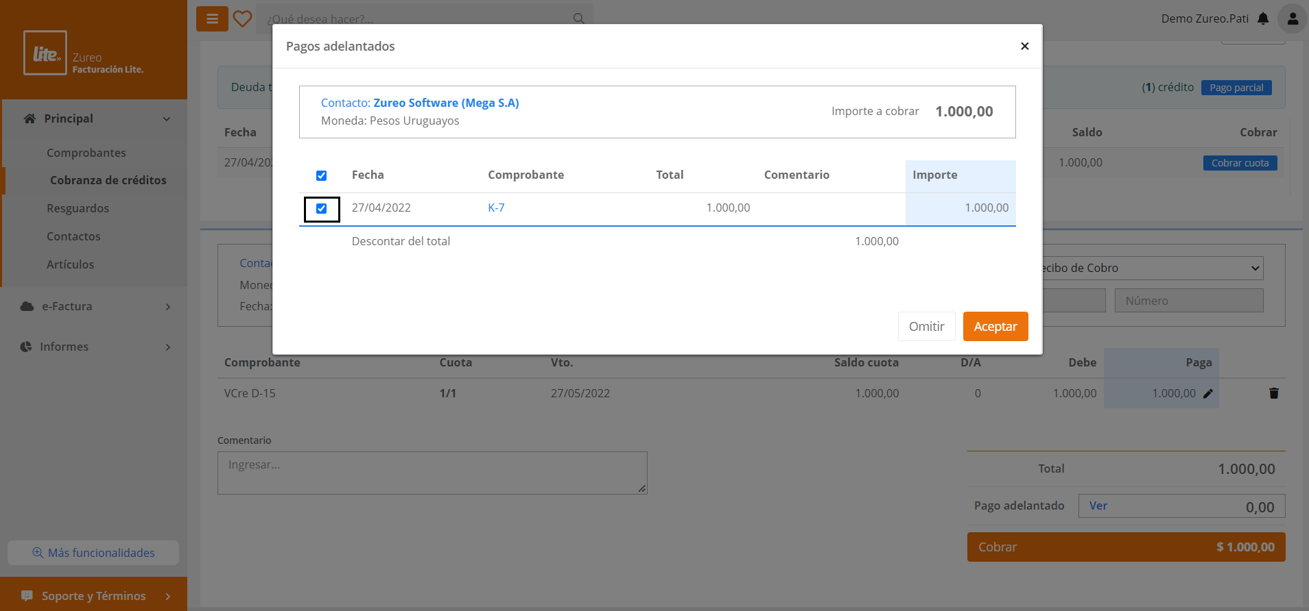Open Contactos in sidebar
Screen dimensions: 1309x611
[x=73, y=236]
